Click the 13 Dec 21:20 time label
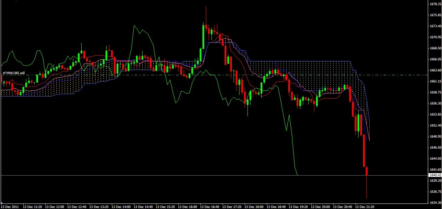This screenshot has height=209, width=442. (x=365, y=207)
